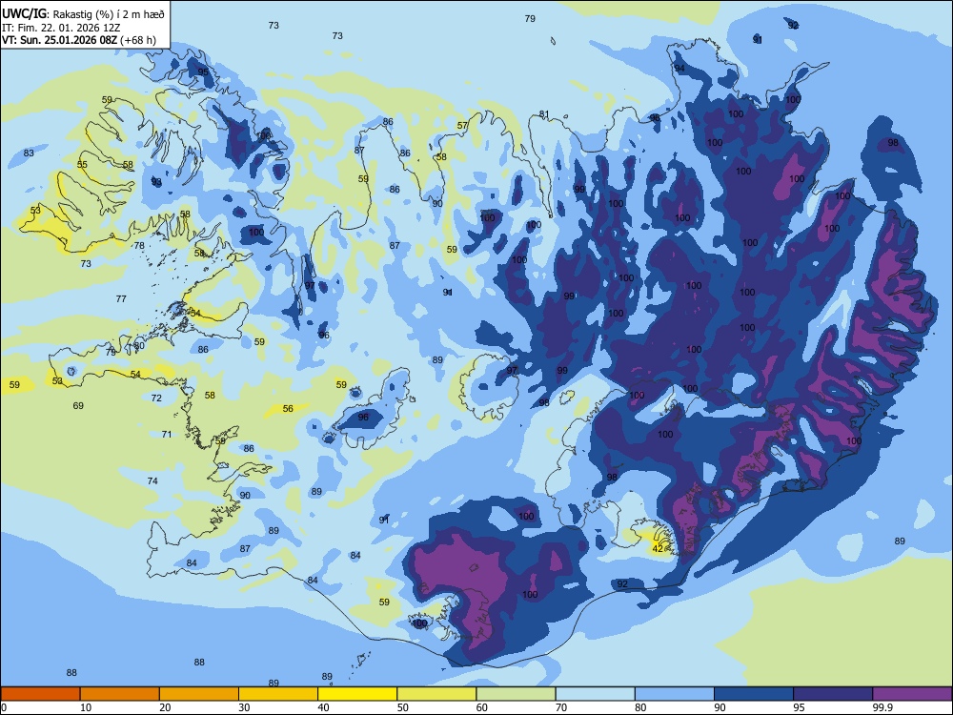Click the dark orange 0–10 legend swatch

[x=40, y=694]
